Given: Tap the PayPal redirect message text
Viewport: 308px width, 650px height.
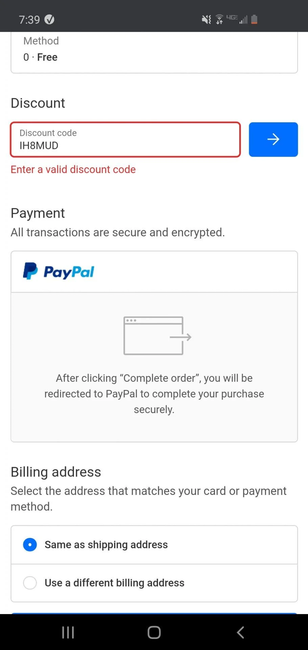Looking at the screenshot, I should click(154, 393).
